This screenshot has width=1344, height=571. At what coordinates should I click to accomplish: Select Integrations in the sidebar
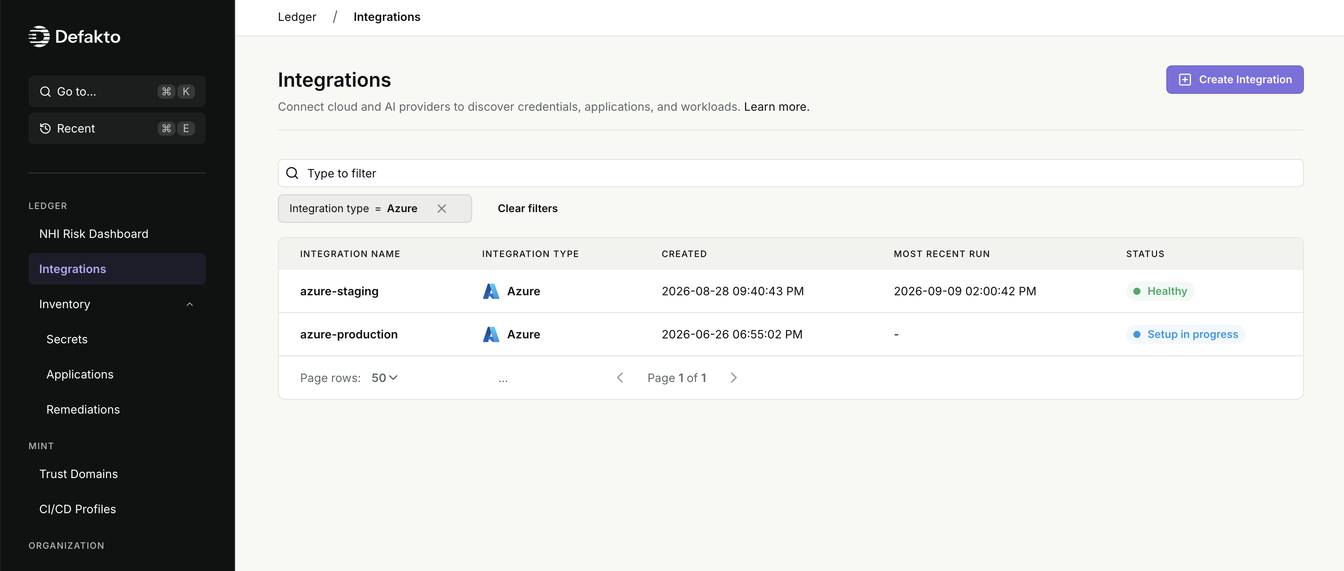click(117, 269)
